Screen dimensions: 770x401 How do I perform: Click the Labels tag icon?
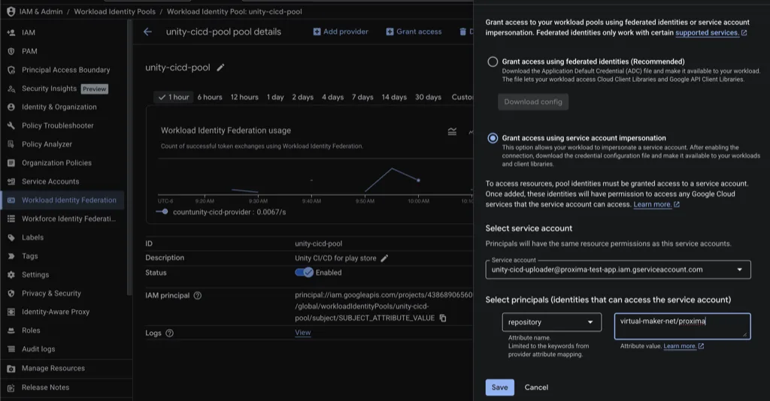pos(11,237)
